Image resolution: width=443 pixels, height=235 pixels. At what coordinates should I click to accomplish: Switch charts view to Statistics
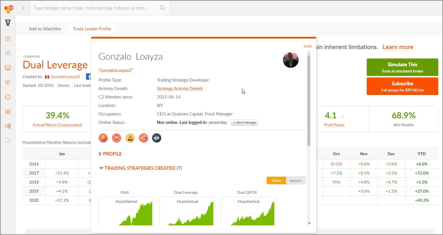tap(296, 180)
